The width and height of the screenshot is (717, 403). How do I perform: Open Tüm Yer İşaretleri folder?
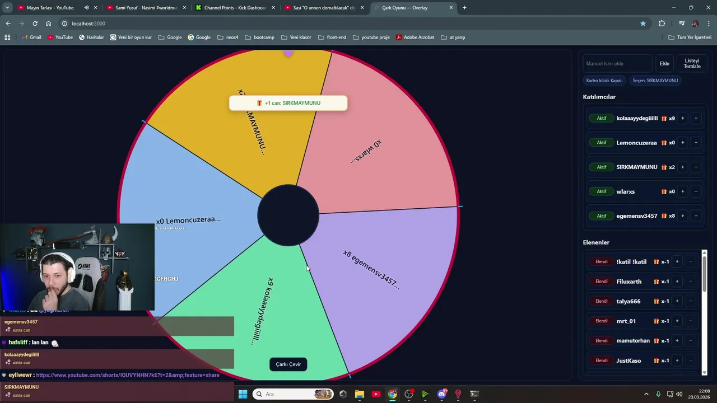click(x=690, y=38)
